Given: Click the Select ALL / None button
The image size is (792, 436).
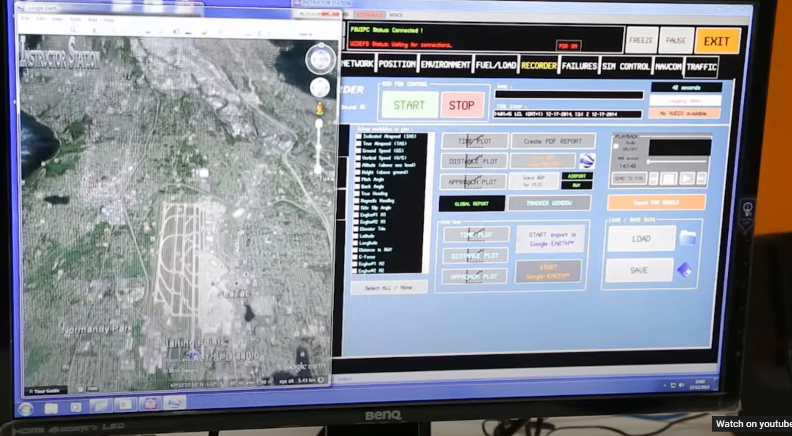Looking at the screenshot, I should tap(389, 288).
